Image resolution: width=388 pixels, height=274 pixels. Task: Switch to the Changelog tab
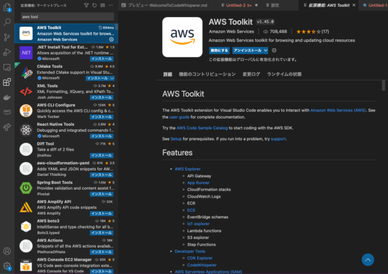pyautogui.click(x=251, y=74)
